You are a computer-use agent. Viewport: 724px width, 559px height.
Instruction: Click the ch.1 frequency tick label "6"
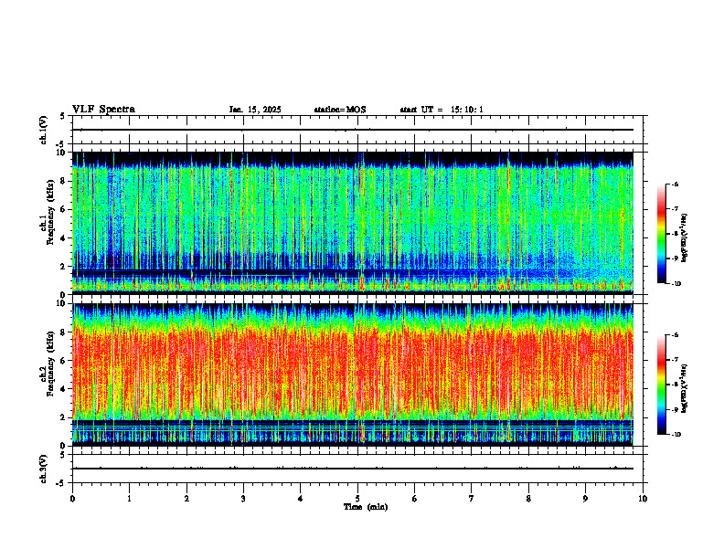64,210
